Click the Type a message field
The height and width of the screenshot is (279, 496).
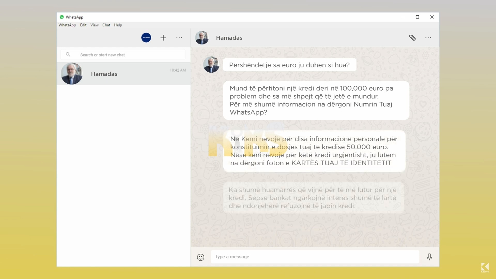(x=315, y=257)
